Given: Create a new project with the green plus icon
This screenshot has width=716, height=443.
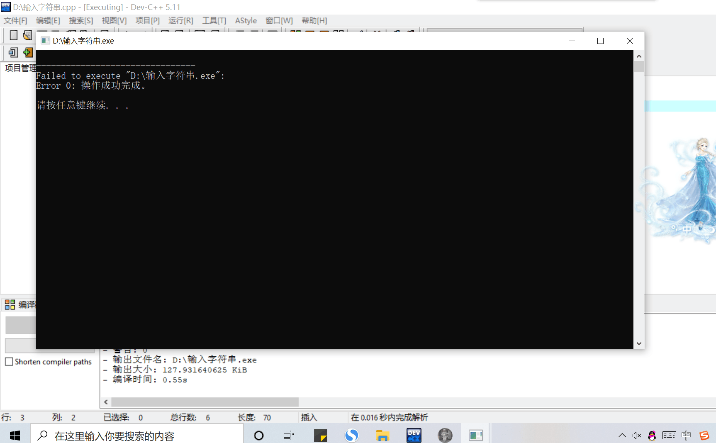Looking at the screenshot, I should [x=27, y=53].
